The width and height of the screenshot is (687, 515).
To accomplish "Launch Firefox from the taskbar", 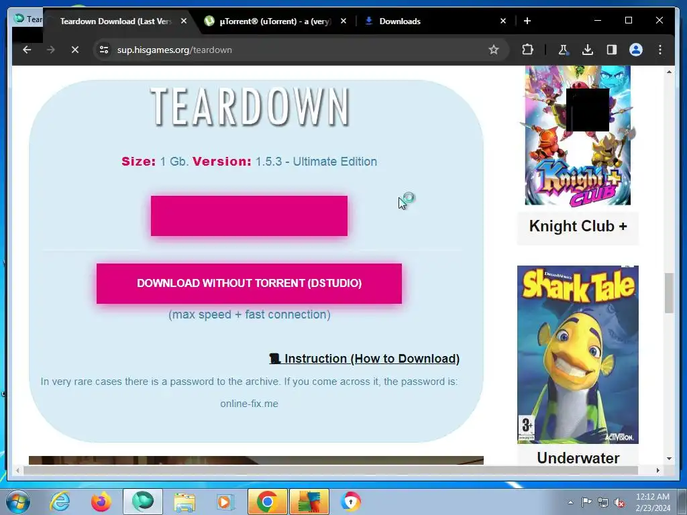I will pos(101,502).
